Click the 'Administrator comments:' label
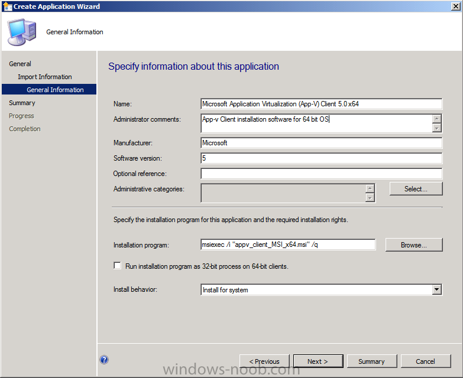 147,119
